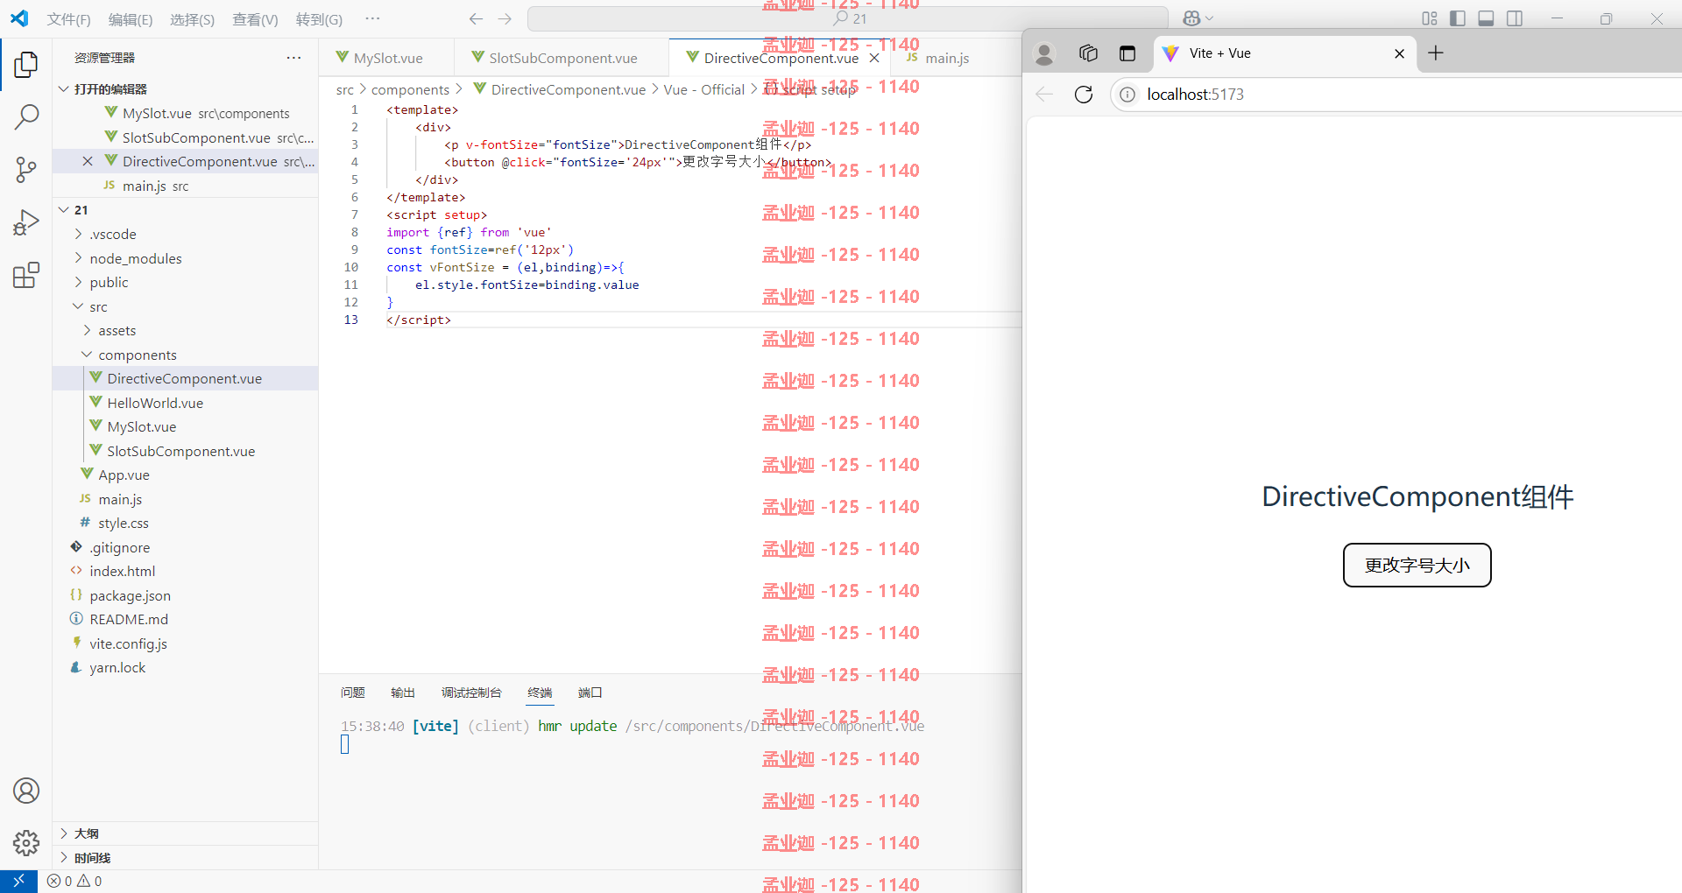The width and height of the screenshot is (1682, 893).
Task: Open the Explorer more actions ellipsis
Action: [293, 58]
